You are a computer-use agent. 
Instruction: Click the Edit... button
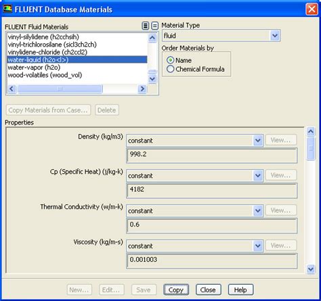[112, 290]
